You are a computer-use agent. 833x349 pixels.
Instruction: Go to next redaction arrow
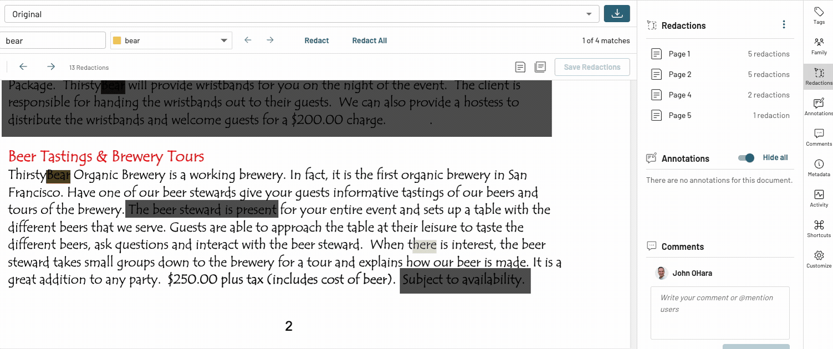point(51,66)
